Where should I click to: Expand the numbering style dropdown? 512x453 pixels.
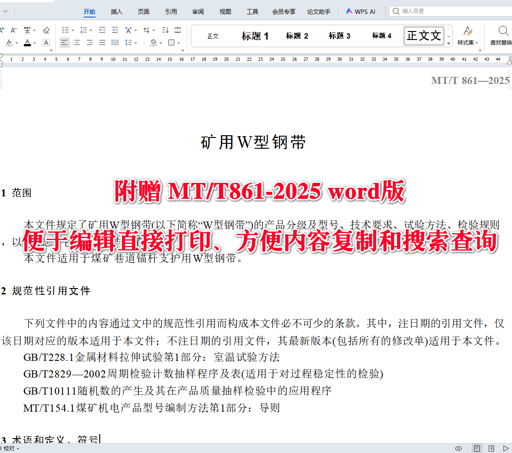[91, 31]
